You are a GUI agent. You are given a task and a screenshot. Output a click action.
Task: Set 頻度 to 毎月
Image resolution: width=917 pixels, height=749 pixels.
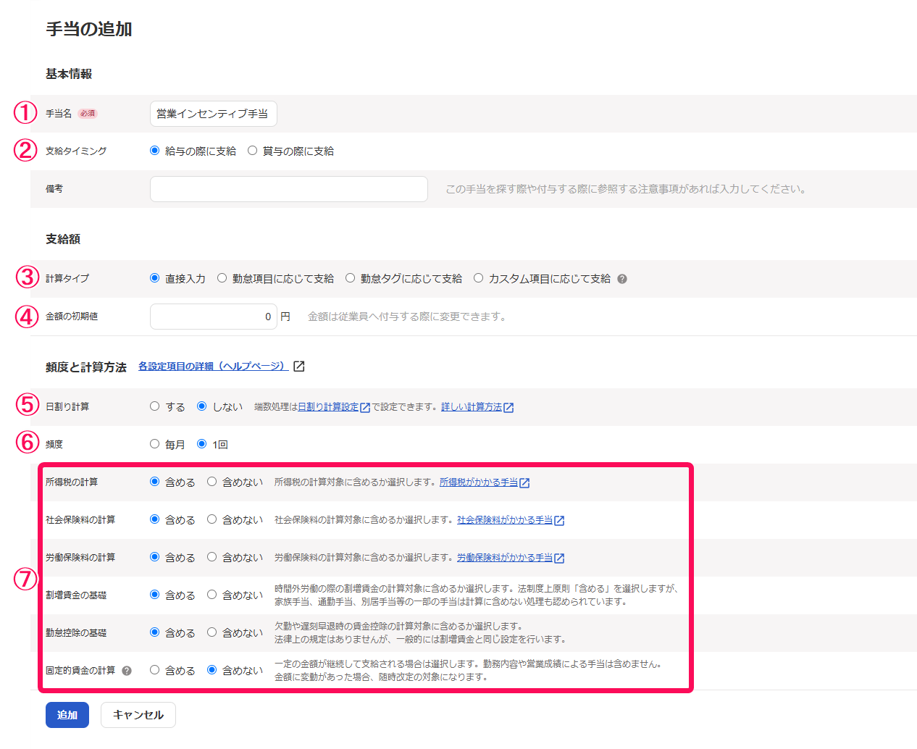click(154, 444)
